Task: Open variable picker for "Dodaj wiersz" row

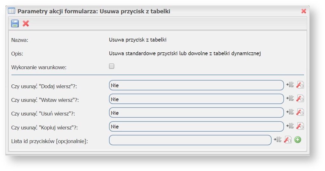Action: [x=290, y=85]
